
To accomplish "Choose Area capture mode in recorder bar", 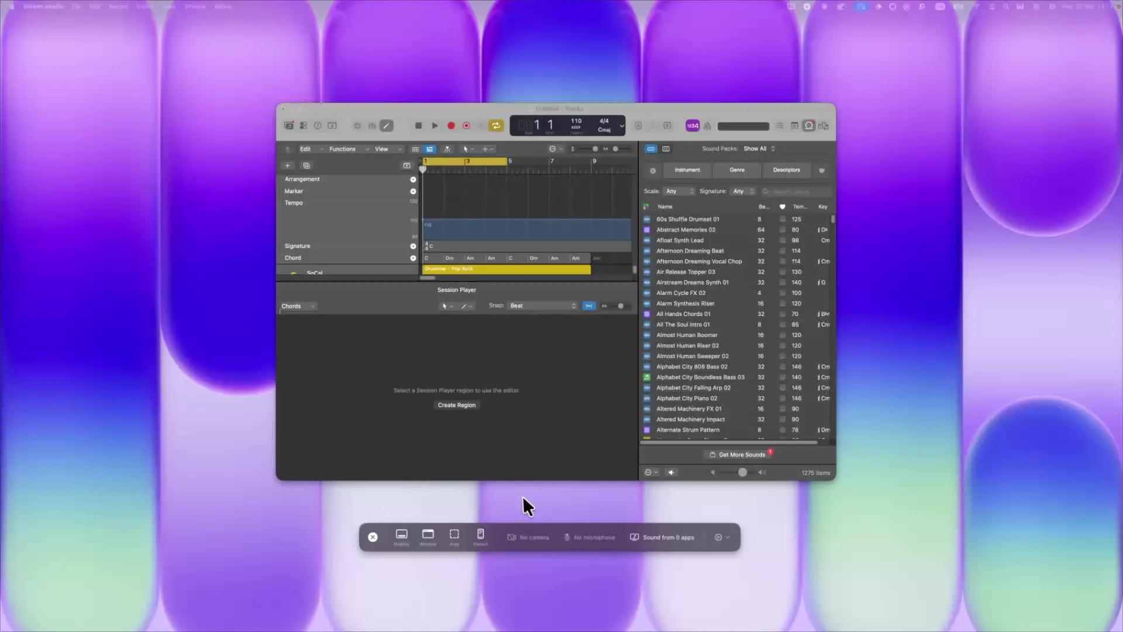I will (454, 537).
